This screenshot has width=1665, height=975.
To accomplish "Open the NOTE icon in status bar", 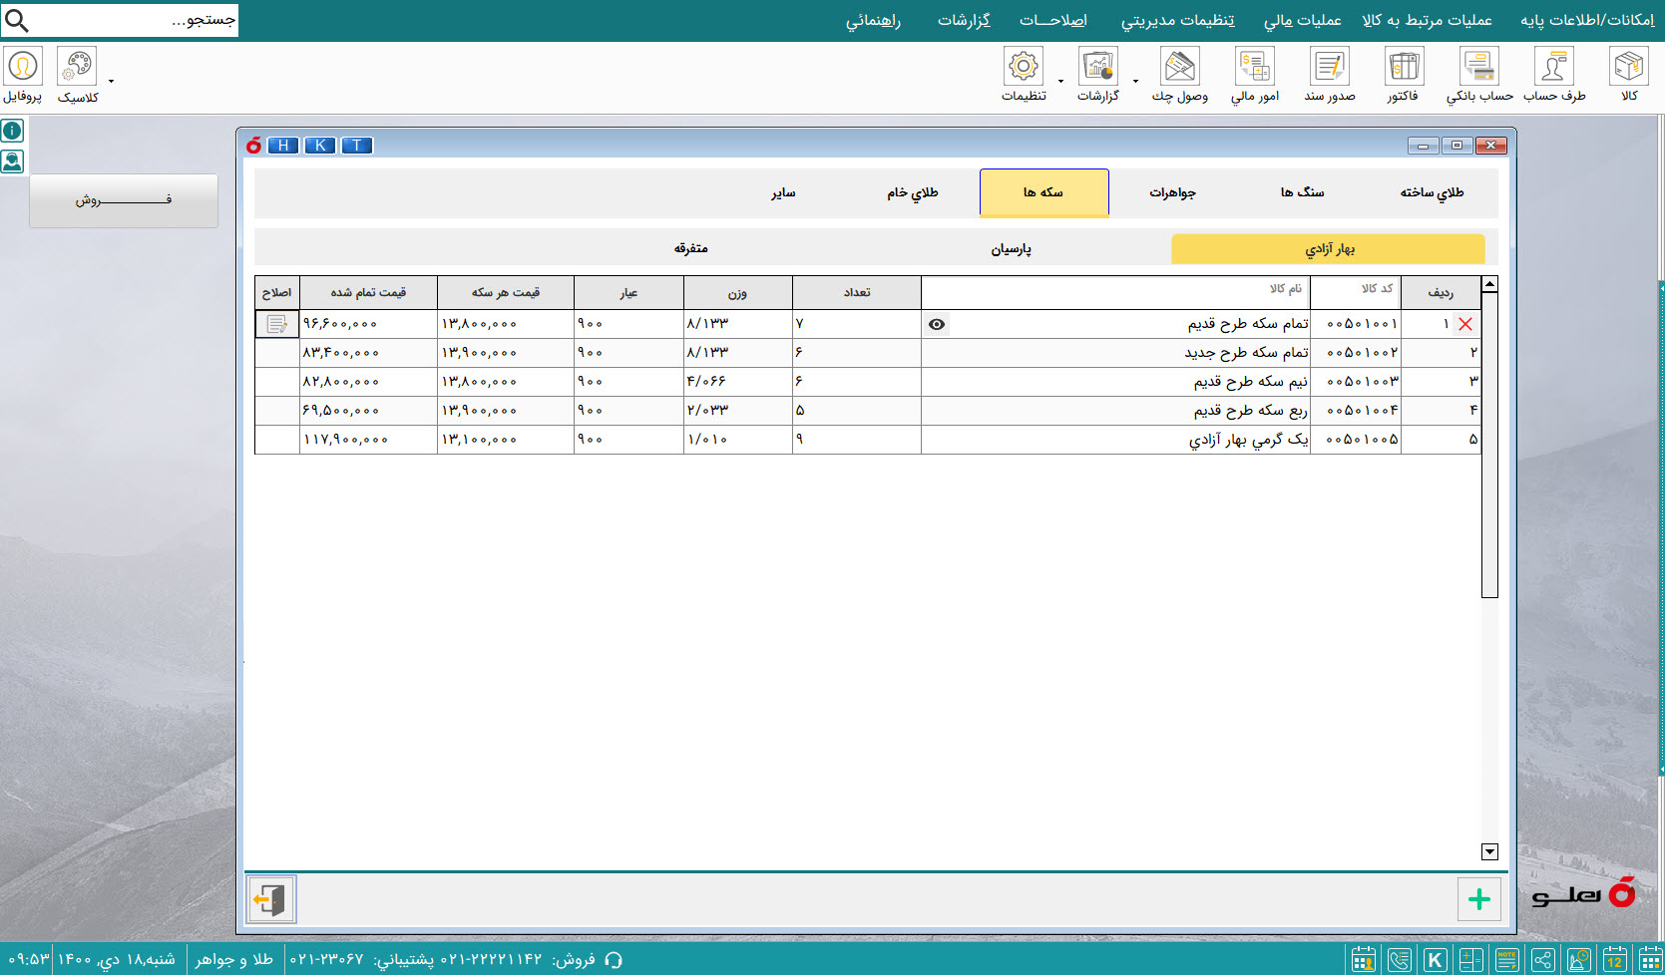I will click(x=1506, y=960).
